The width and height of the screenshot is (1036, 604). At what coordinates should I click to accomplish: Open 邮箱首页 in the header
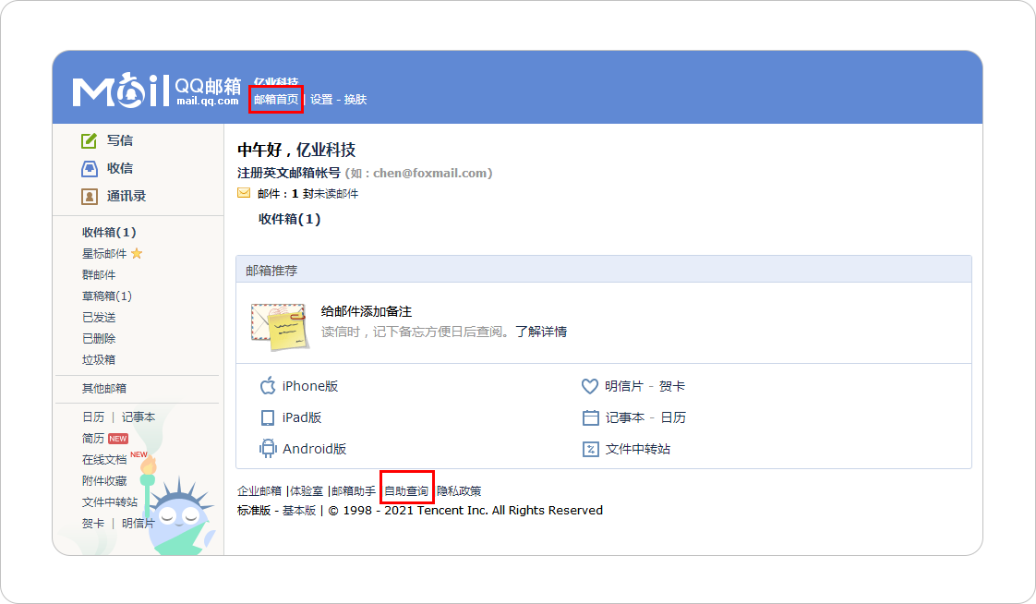pyautogui.click(x=276, y=99)
